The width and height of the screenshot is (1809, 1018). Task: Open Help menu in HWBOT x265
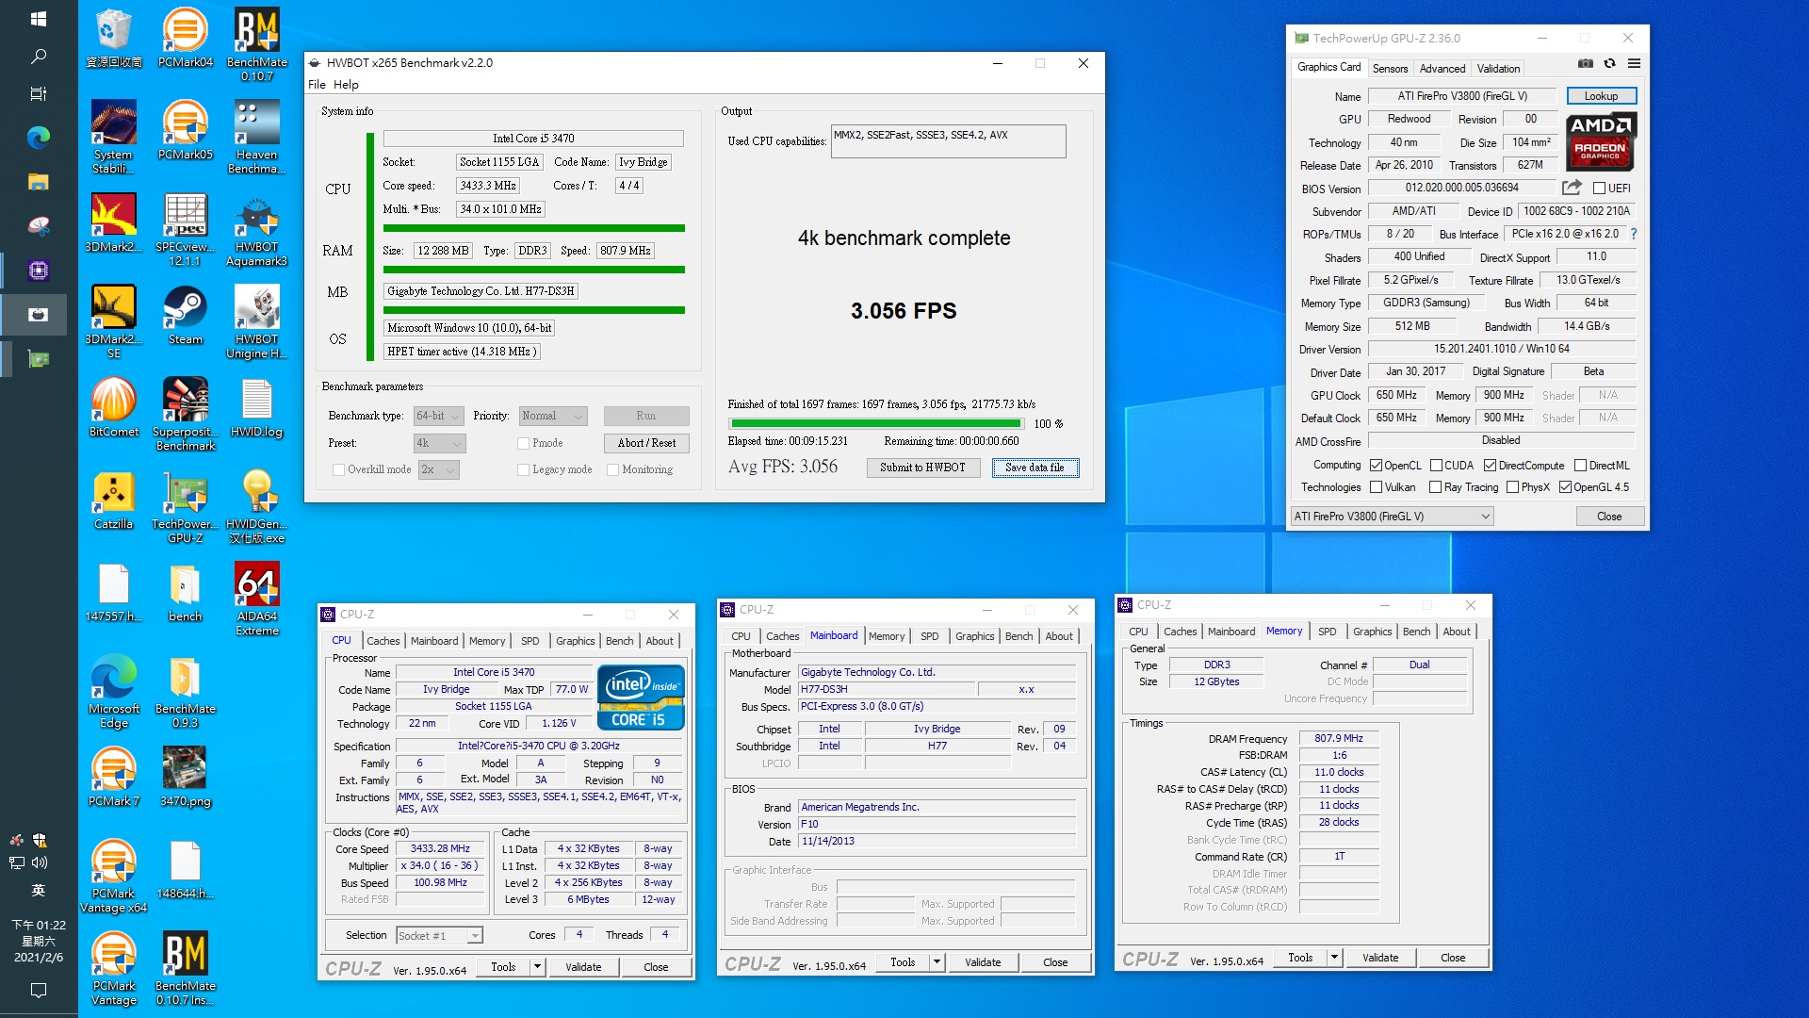[346, 85]
